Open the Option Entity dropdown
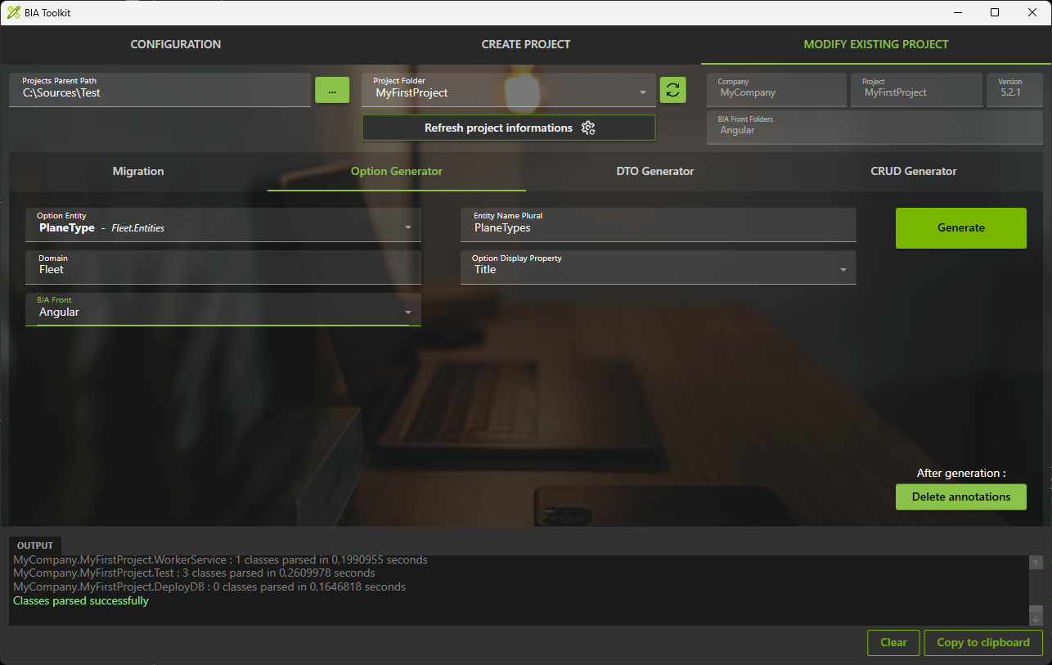 pyautogui.click(x=408, y=227)
